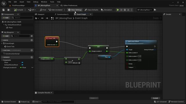
Task: Add a new component
Action: (x=6, y=18)
